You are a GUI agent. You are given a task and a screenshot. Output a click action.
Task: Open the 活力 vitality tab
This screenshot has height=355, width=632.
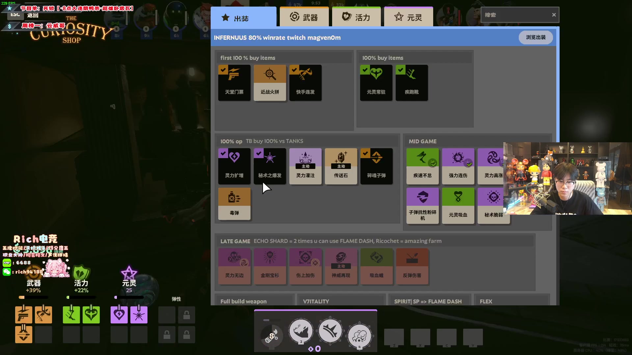pyautogui.click(x=356, y=17)
